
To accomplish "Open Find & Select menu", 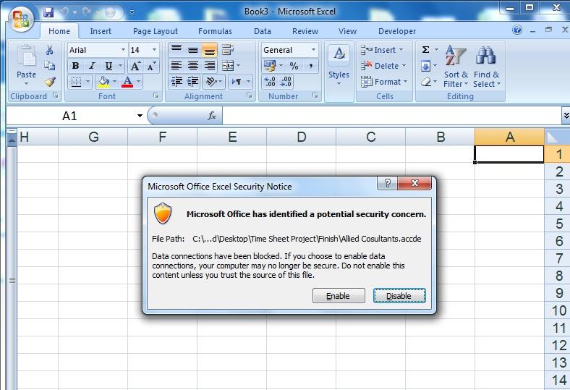I will 486,67.
